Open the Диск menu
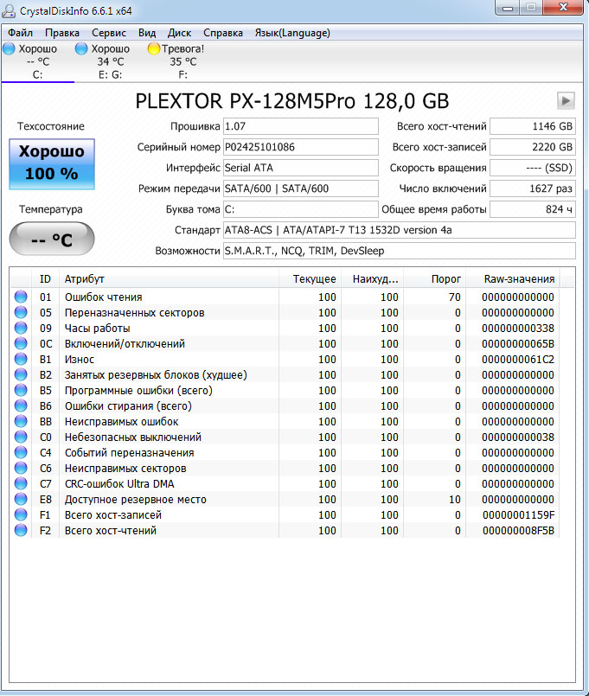589x696 pixels. coord(179,33)
